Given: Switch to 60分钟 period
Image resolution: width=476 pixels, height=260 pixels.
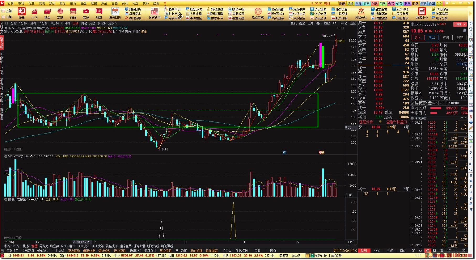Looking at the screenshot, I should 66,23.
